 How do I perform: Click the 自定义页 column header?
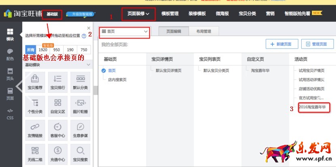(255, 59)
